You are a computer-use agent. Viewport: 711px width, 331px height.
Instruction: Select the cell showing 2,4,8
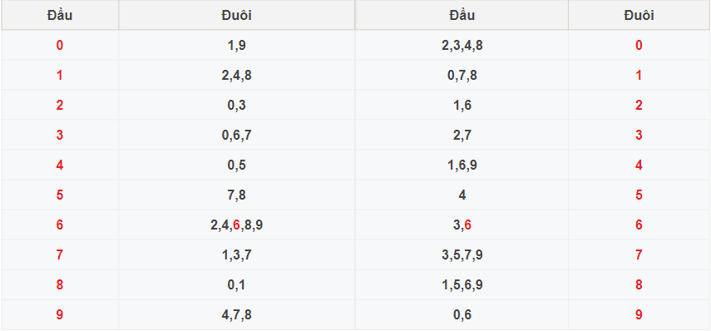pyautogui.click(x=236, y=76)
